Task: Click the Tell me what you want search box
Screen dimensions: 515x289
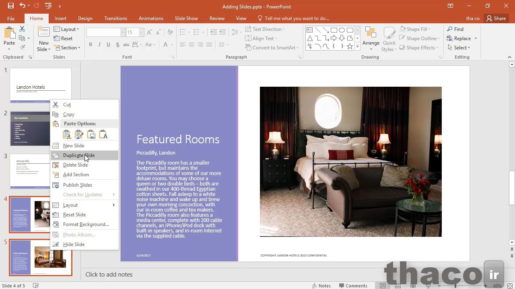Action: [x=293, y=18]
